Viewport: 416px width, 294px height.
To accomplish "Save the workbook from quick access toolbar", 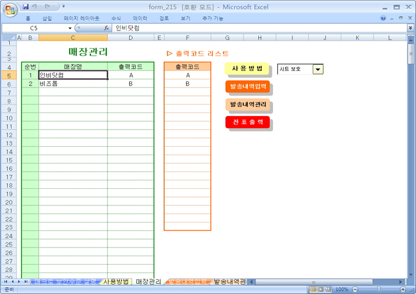I will [25, 6].
